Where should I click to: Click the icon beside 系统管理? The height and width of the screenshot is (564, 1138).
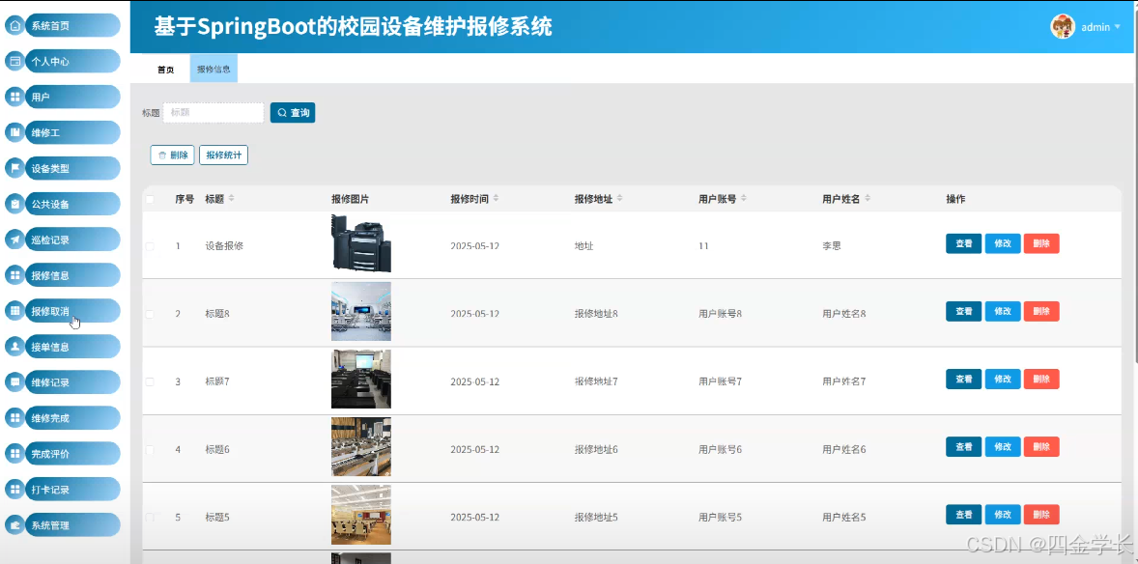(x=15, y=524)
